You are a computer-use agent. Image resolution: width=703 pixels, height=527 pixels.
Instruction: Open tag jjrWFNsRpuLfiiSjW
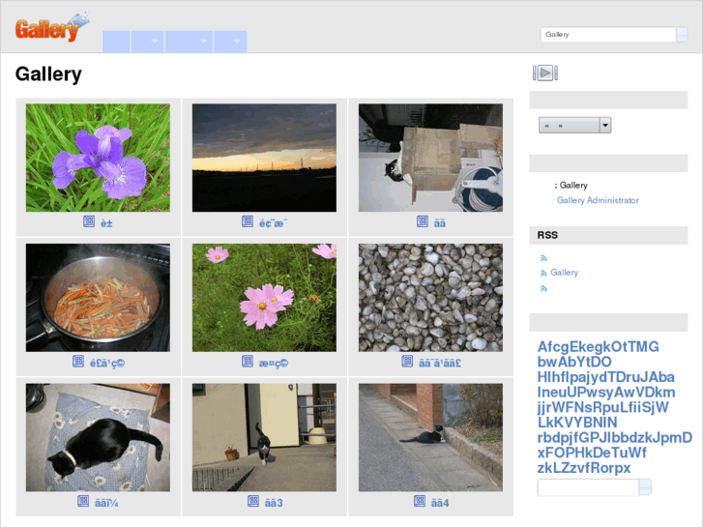tap(603, 407)
